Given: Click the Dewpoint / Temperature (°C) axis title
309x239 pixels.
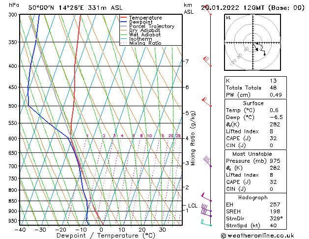Looking at the screenshot, I should (106, 236).
